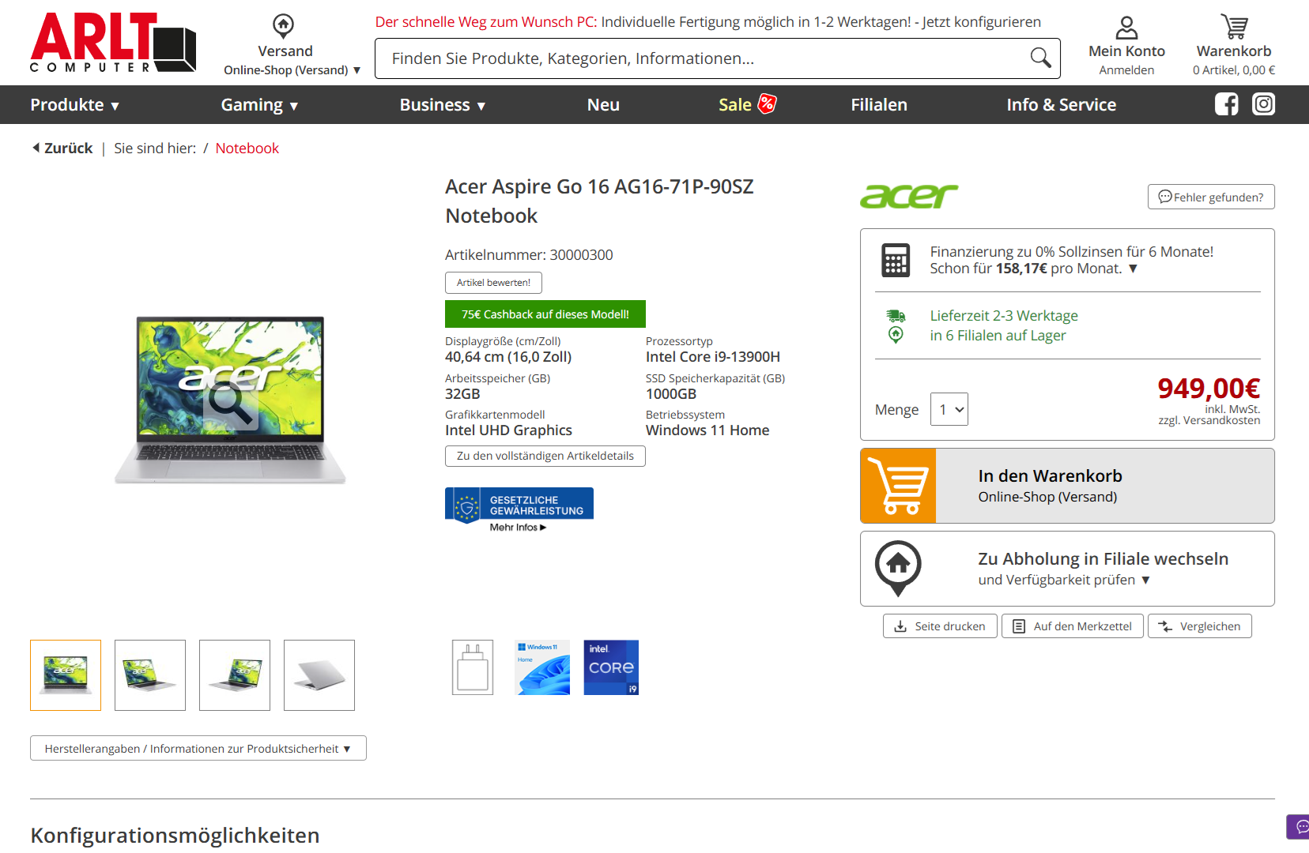The height and width of the screenshot is (853, 1309).
Task: Click Artikel bewerten! button
Action: (493, 283)
